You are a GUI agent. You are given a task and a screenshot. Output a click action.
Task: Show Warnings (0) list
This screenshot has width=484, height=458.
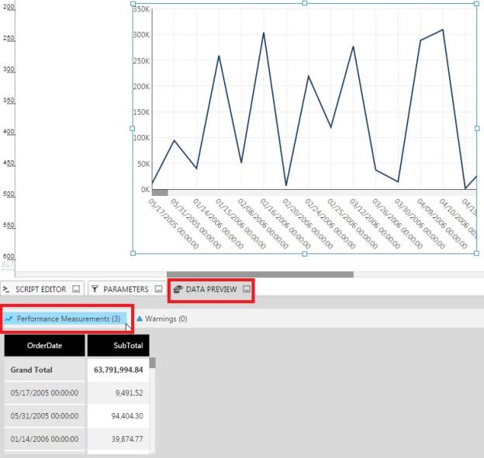pos(166,319)
